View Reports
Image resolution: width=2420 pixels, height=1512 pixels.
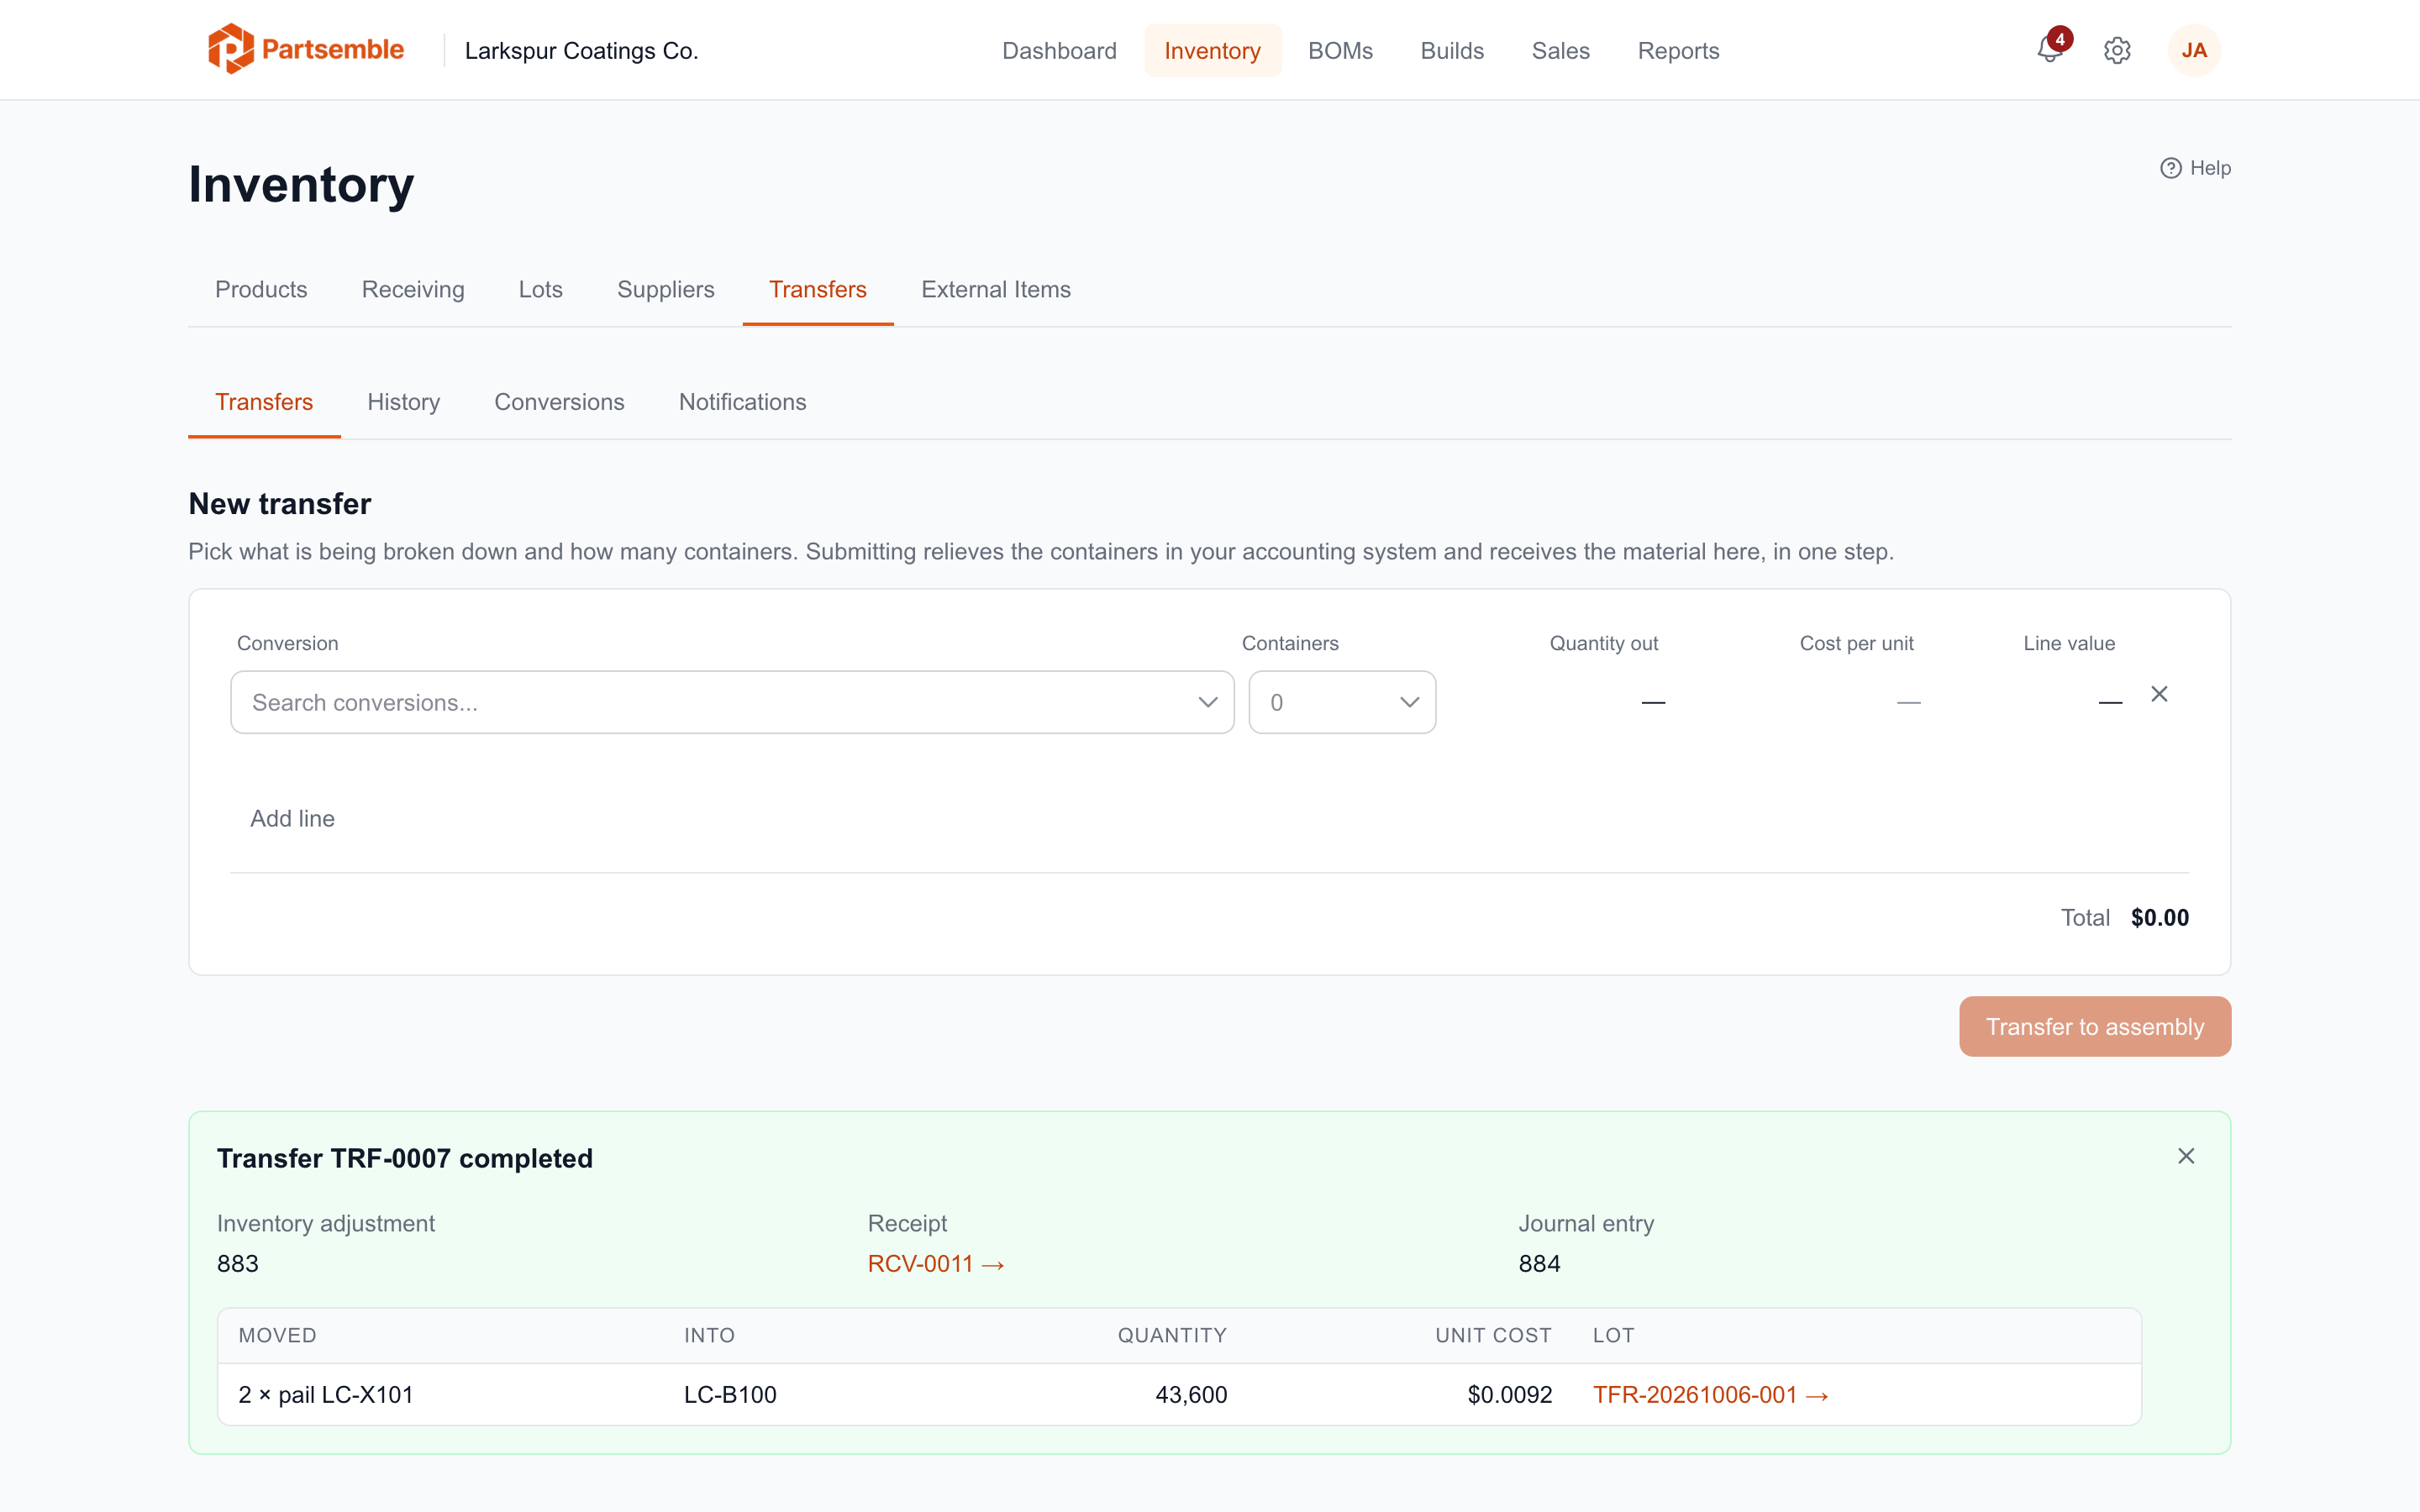(x=1678, y=50)
